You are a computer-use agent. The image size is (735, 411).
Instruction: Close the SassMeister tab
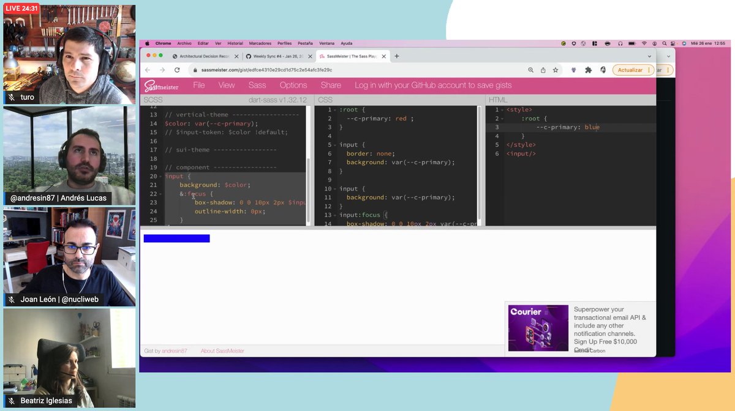pos(384,56)
